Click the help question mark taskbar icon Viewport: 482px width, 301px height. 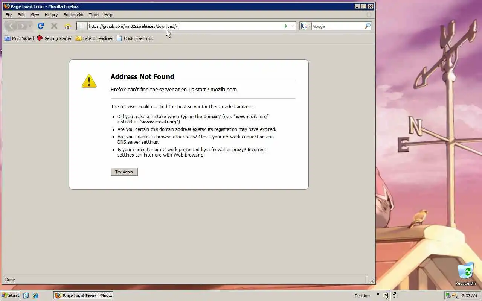[386, 296]
